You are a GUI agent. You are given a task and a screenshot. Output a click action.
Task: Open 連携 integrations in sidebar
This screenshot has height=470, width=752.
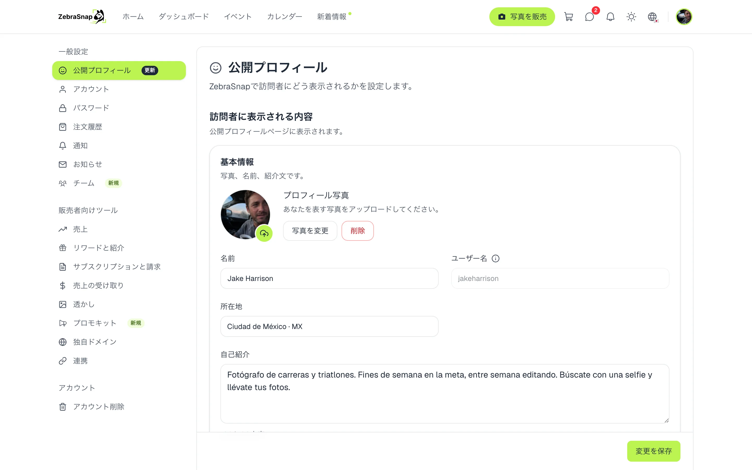click(119, 361)
